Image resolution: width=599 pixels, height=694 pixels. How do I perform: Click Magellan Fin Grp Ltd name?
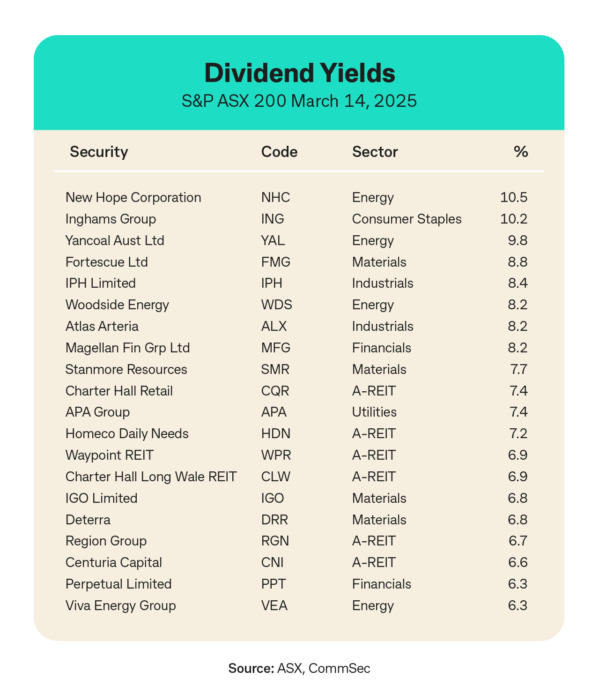coord(127,348)
